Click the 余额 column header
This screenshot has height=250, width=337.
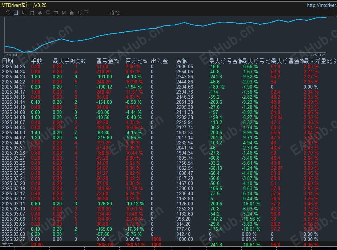click(x=182, y=61)
